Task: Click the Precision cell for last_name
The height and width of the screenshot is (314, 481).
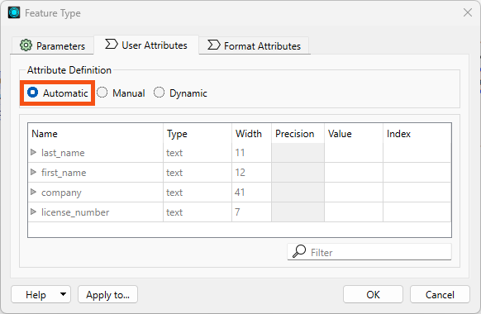Action: [x=298, y=153]
